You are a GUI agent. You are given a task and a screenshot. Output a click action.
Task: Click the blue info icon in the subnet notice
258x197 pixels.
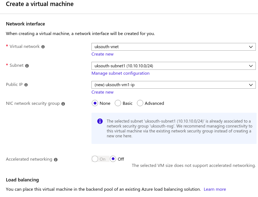[100, 121]
